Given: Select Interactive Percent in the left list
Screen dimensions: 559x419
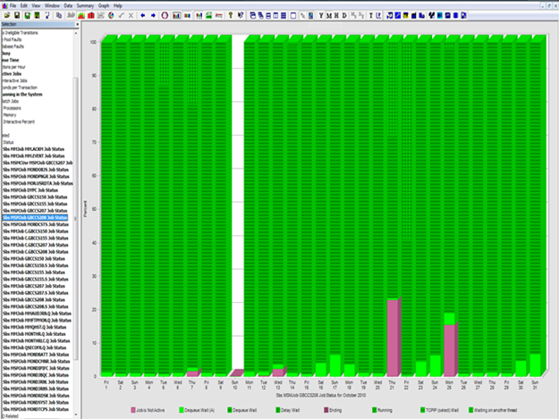Looking at the screenshot, I should tap(21, 121).
